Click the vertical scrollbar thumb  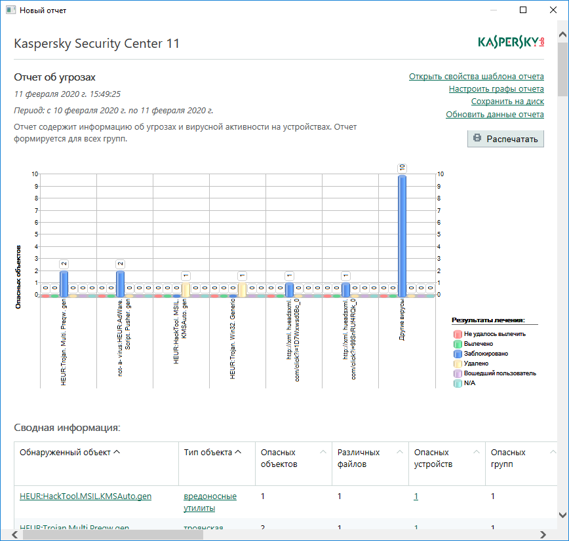click(563, 69)
